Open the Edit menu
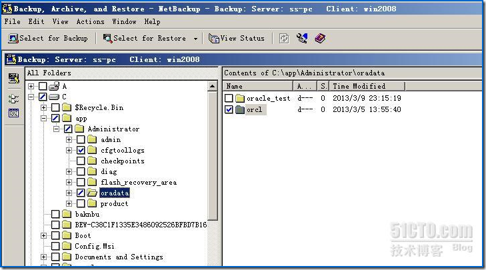The width and height of the screenshot is (486, 270). pyautogui.click(x=36, y=22)
